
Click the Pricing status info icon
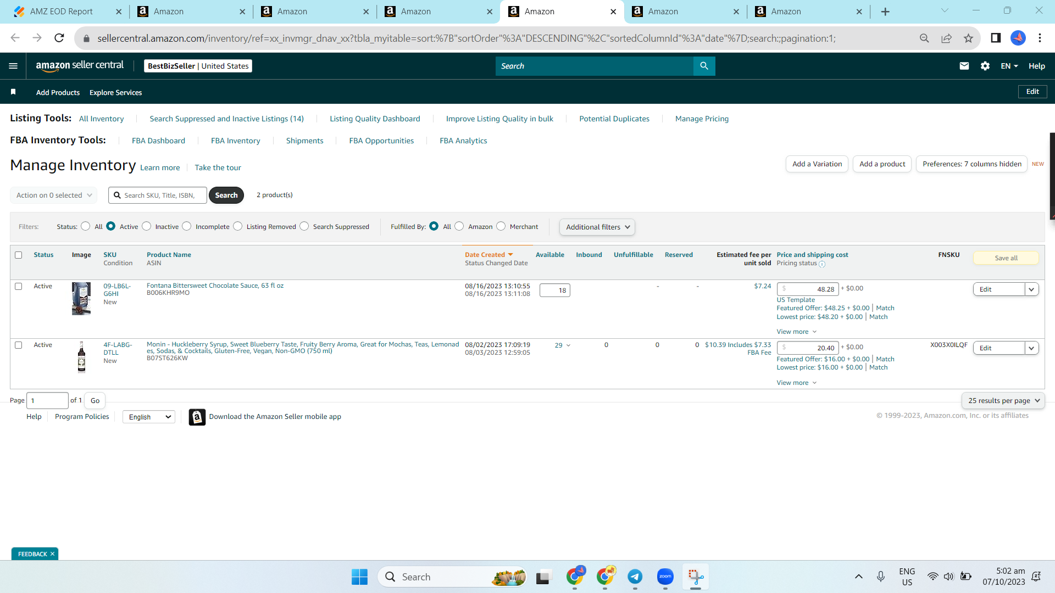[822, 264]
